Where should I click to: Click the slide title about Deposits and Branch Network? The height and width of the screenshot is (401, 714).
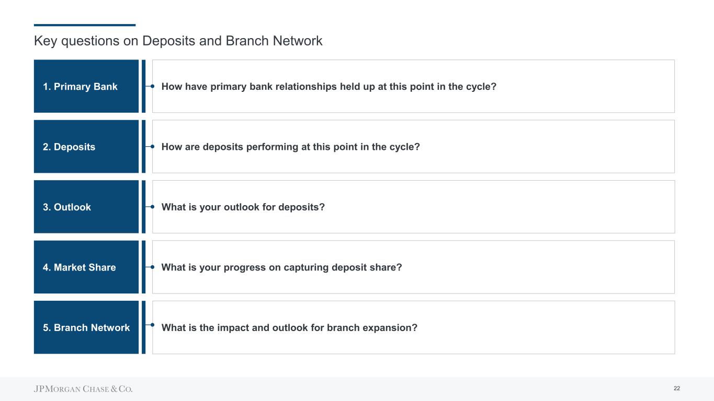coord(178,41)
